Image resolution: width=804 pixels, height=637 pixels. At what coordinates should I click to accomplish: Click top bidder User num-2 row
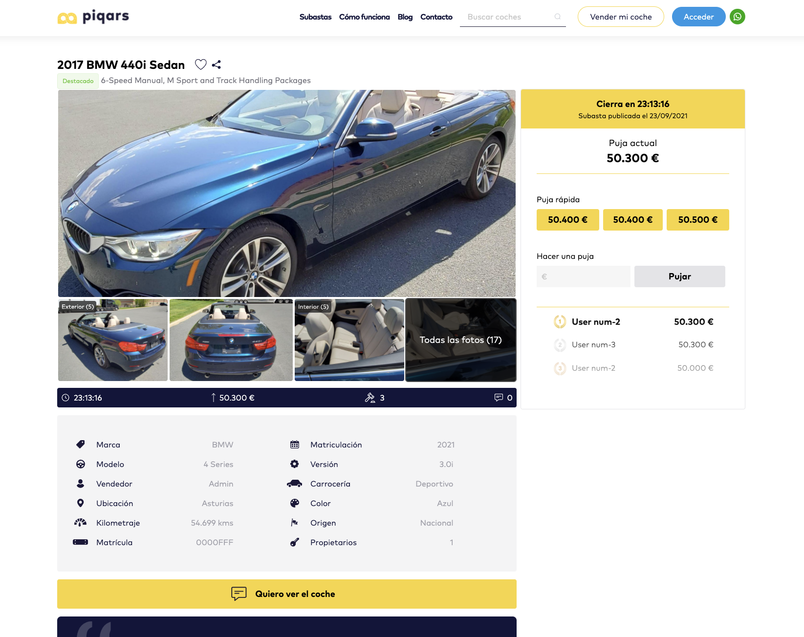click(x=633, y=321)
